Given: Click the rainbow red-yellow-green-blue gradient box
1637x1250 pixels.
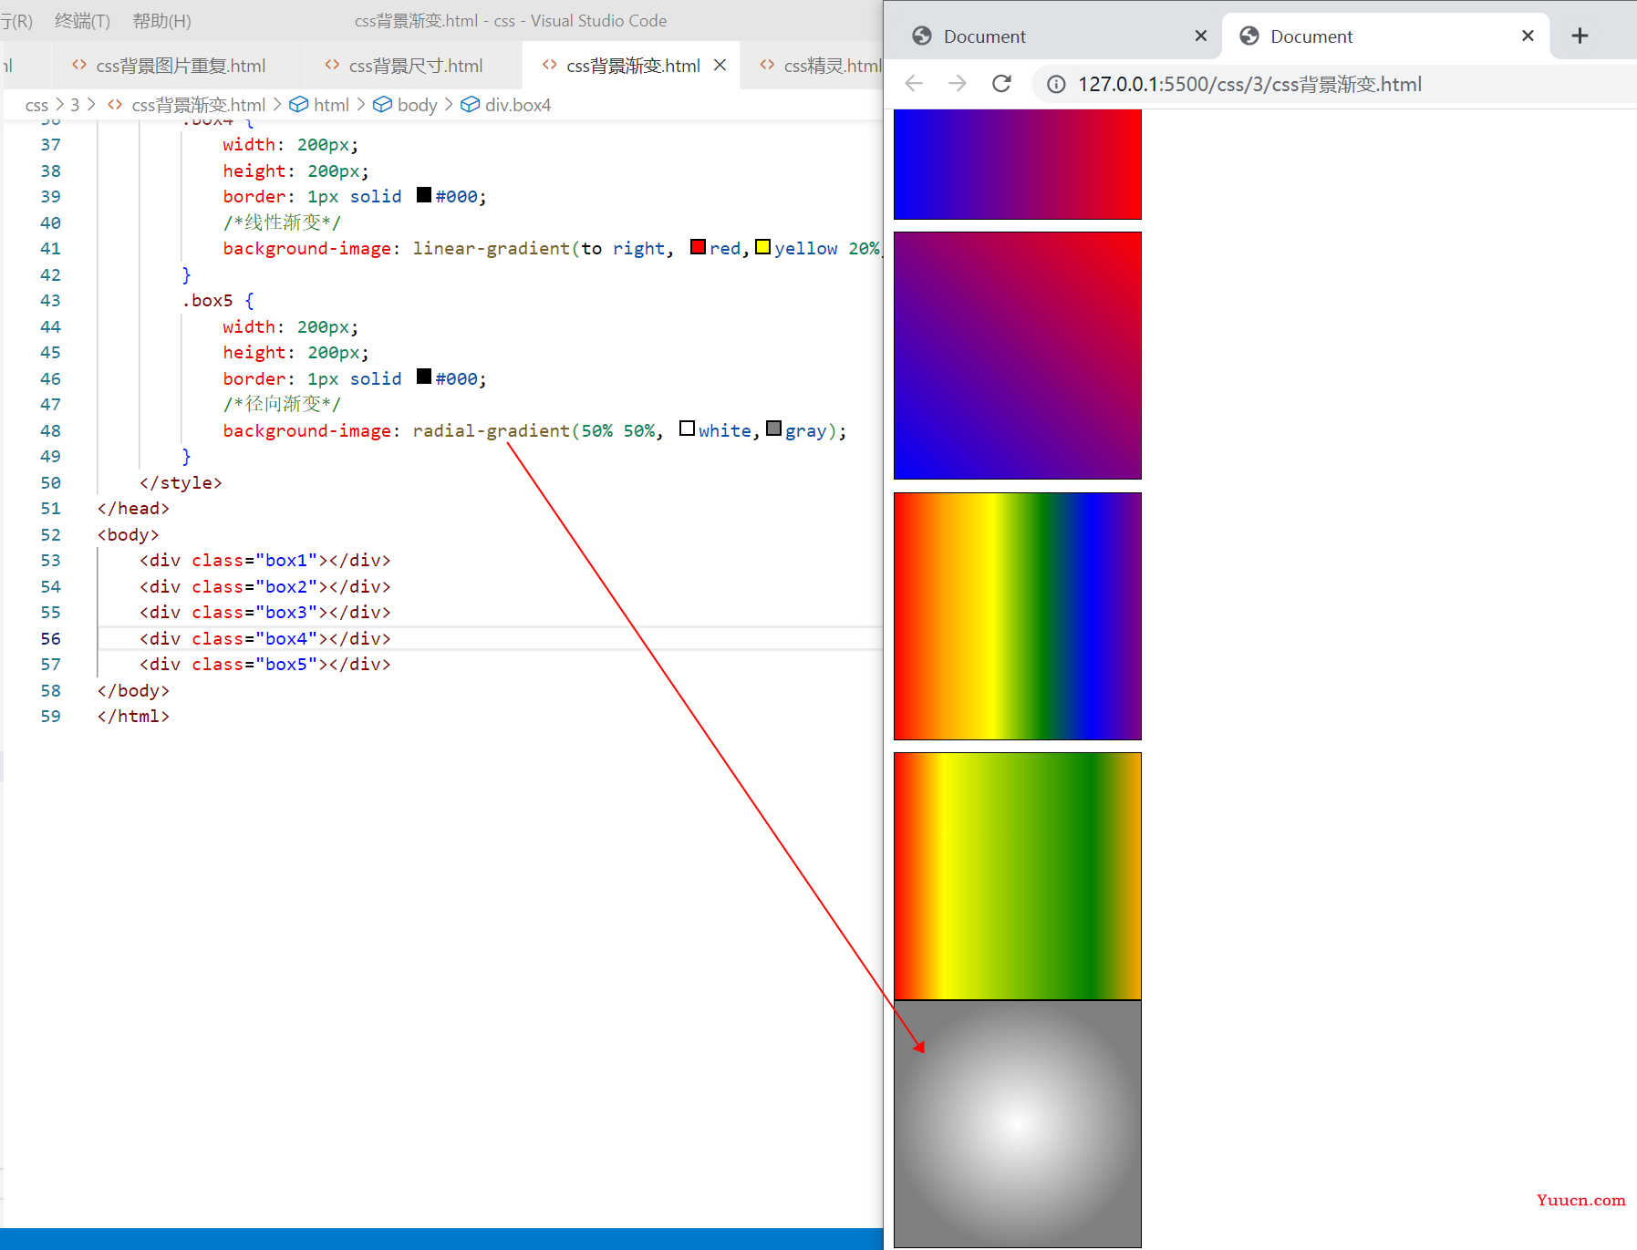Looking at the screenshot, I should (x=1018, y=616).
